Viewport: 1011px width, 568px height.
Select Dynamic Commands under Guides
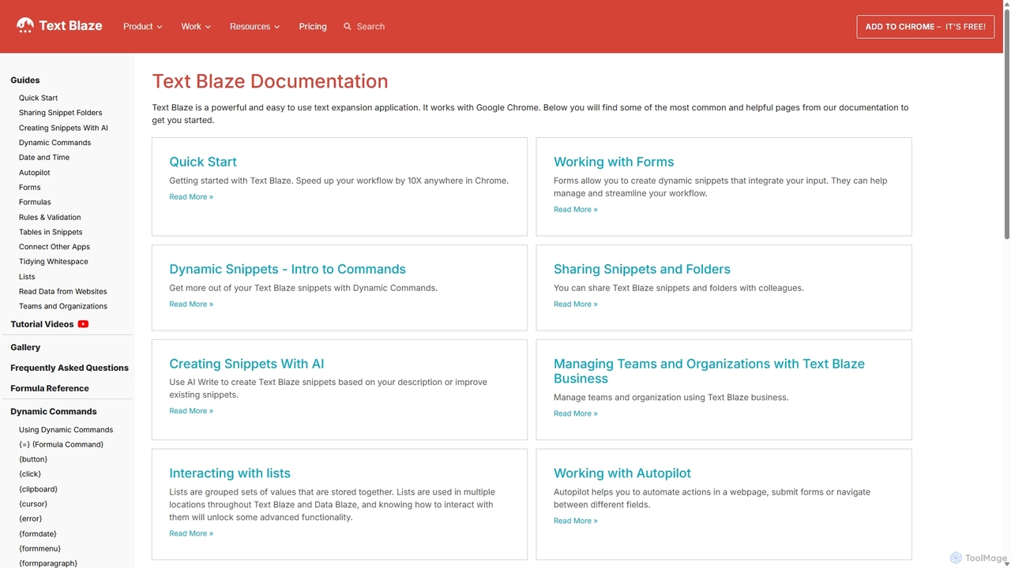pos(55,143)
